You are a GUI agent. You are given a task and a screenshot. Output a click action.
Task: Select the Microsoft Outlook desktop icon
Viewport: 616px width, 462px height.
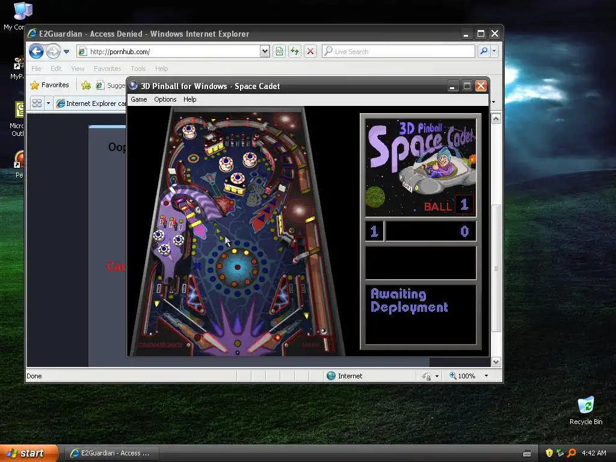[17, 119]
